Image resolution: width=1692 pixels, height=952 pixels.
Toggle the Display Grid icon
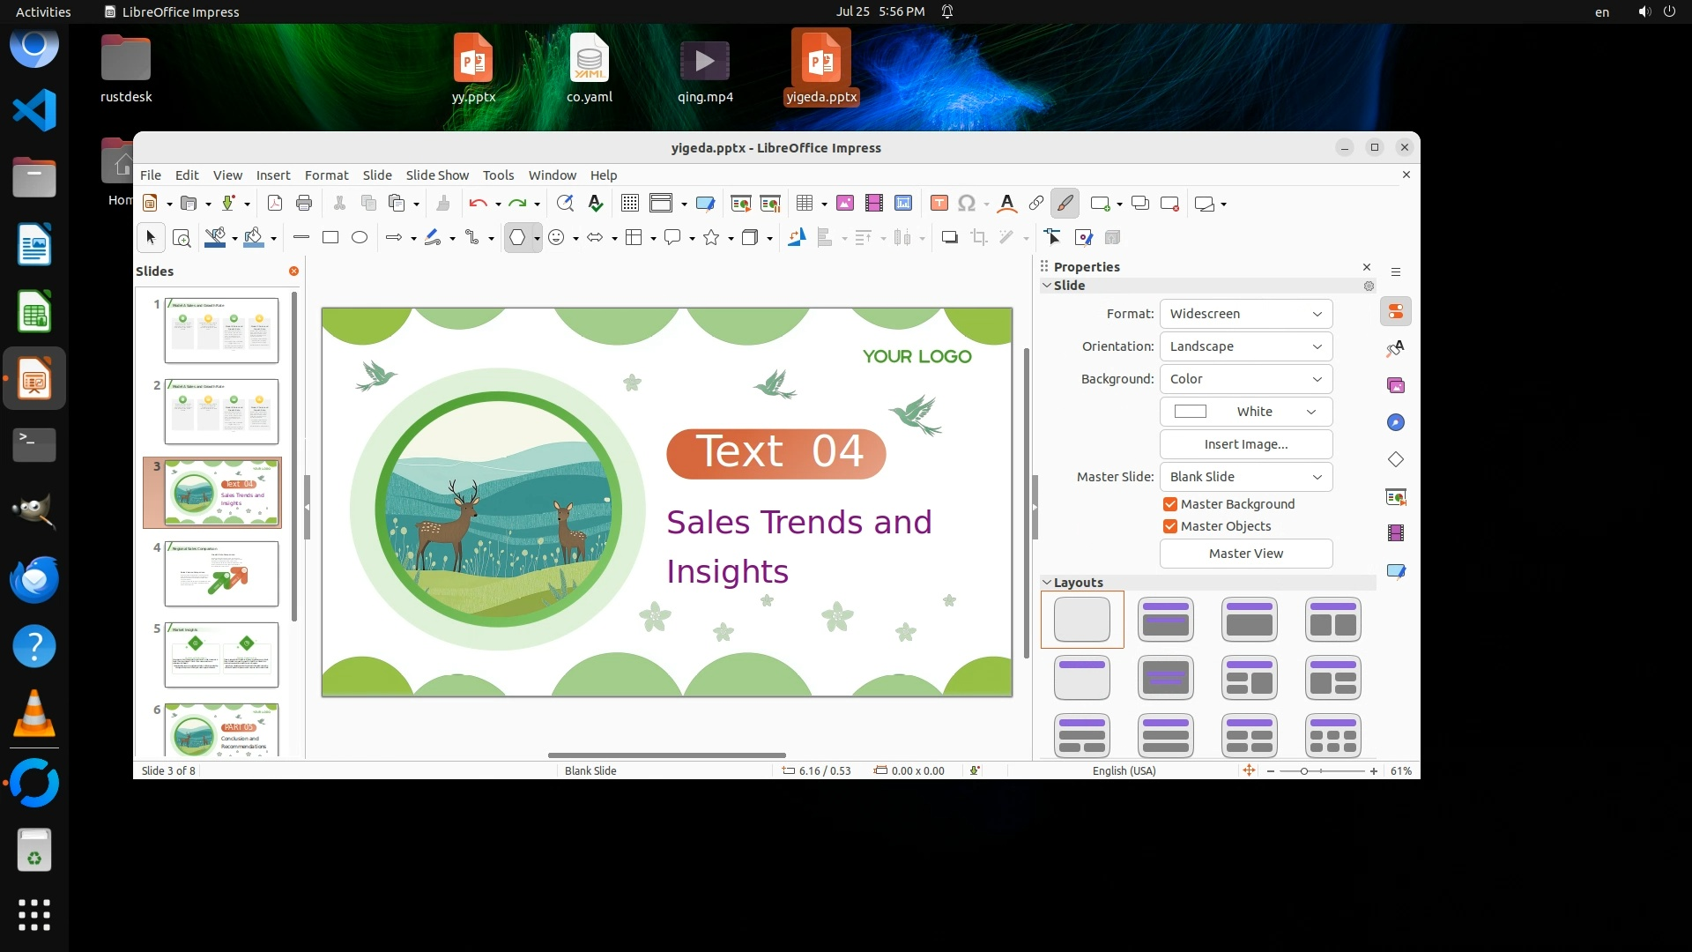[x=629, y=204]
